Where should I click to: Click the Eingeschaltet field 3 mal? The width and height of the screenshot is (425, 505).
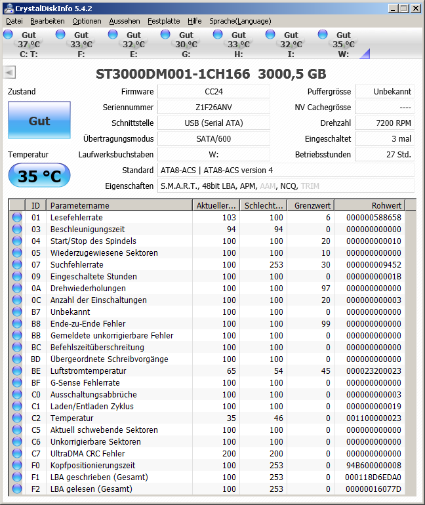click(385, 139)
